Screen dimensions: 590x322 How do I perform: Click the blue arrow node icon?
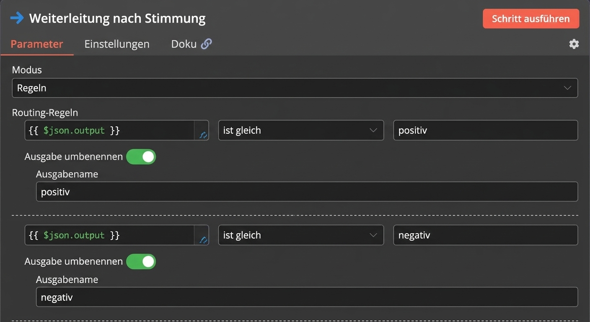pos(17,18)
